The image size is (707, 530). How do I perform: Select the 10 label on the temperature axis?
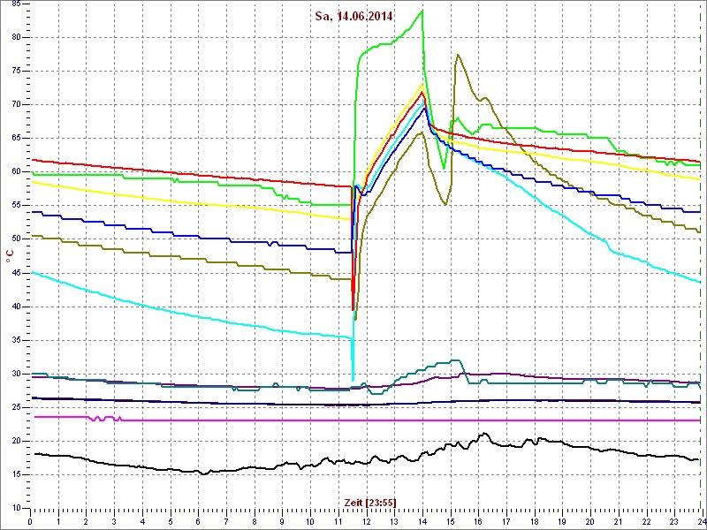click(x=17, y=508)
